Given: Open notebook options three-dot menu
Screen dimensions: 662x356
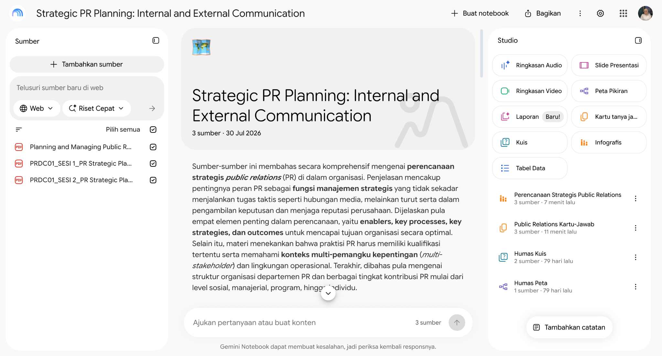Looking at the screenshot, I should [x=580, y=13].
